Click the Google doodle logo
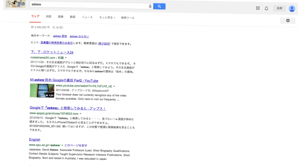This screenshot has width=298, height=166. pos(16,4)
